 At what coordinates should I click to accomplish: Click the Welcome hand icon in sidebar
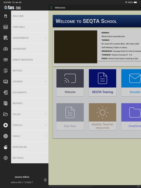click(5, 16)
